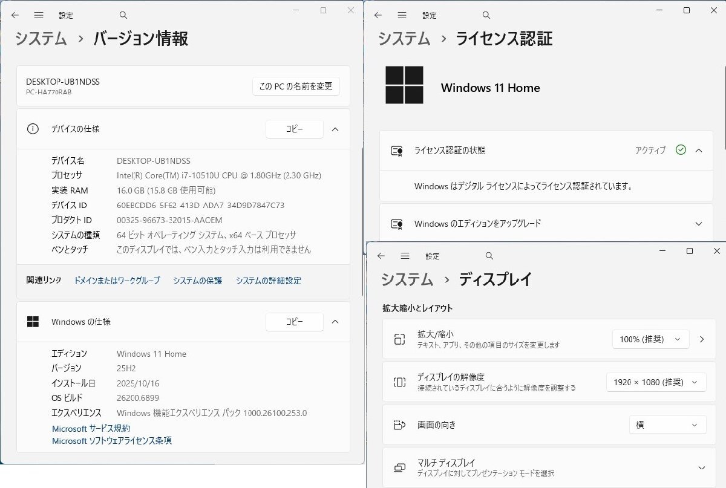Image resolution: width=726 pixels, height=488 pixels.
Task: Click the この PC の名前を変更 button
Action: tap(295, 86)
